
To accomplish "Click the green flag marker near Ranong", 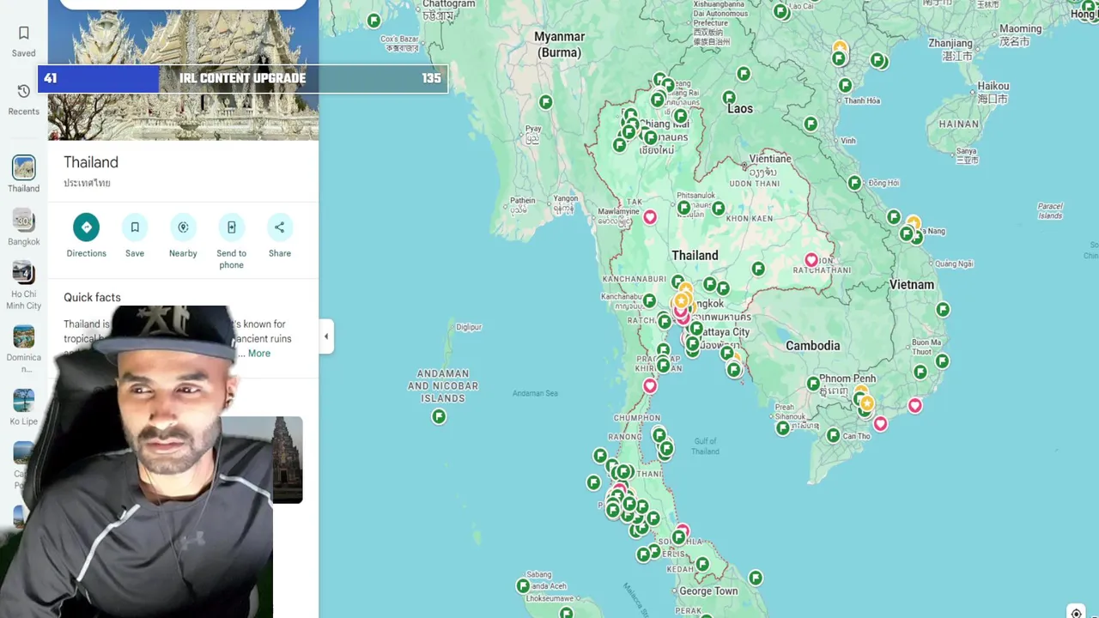I will tap(600, 455).
